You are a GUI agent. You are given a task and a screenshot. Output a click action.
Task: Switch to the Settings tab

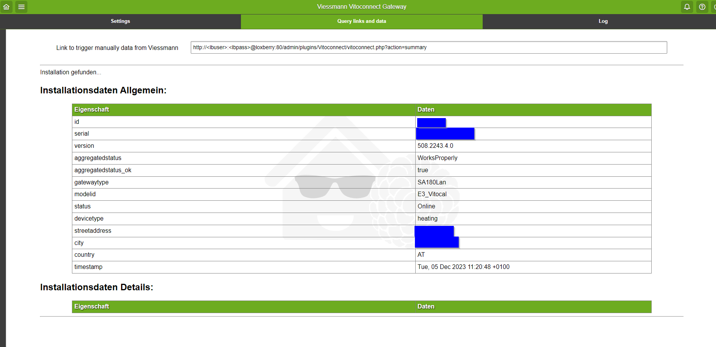click(120, 21)
